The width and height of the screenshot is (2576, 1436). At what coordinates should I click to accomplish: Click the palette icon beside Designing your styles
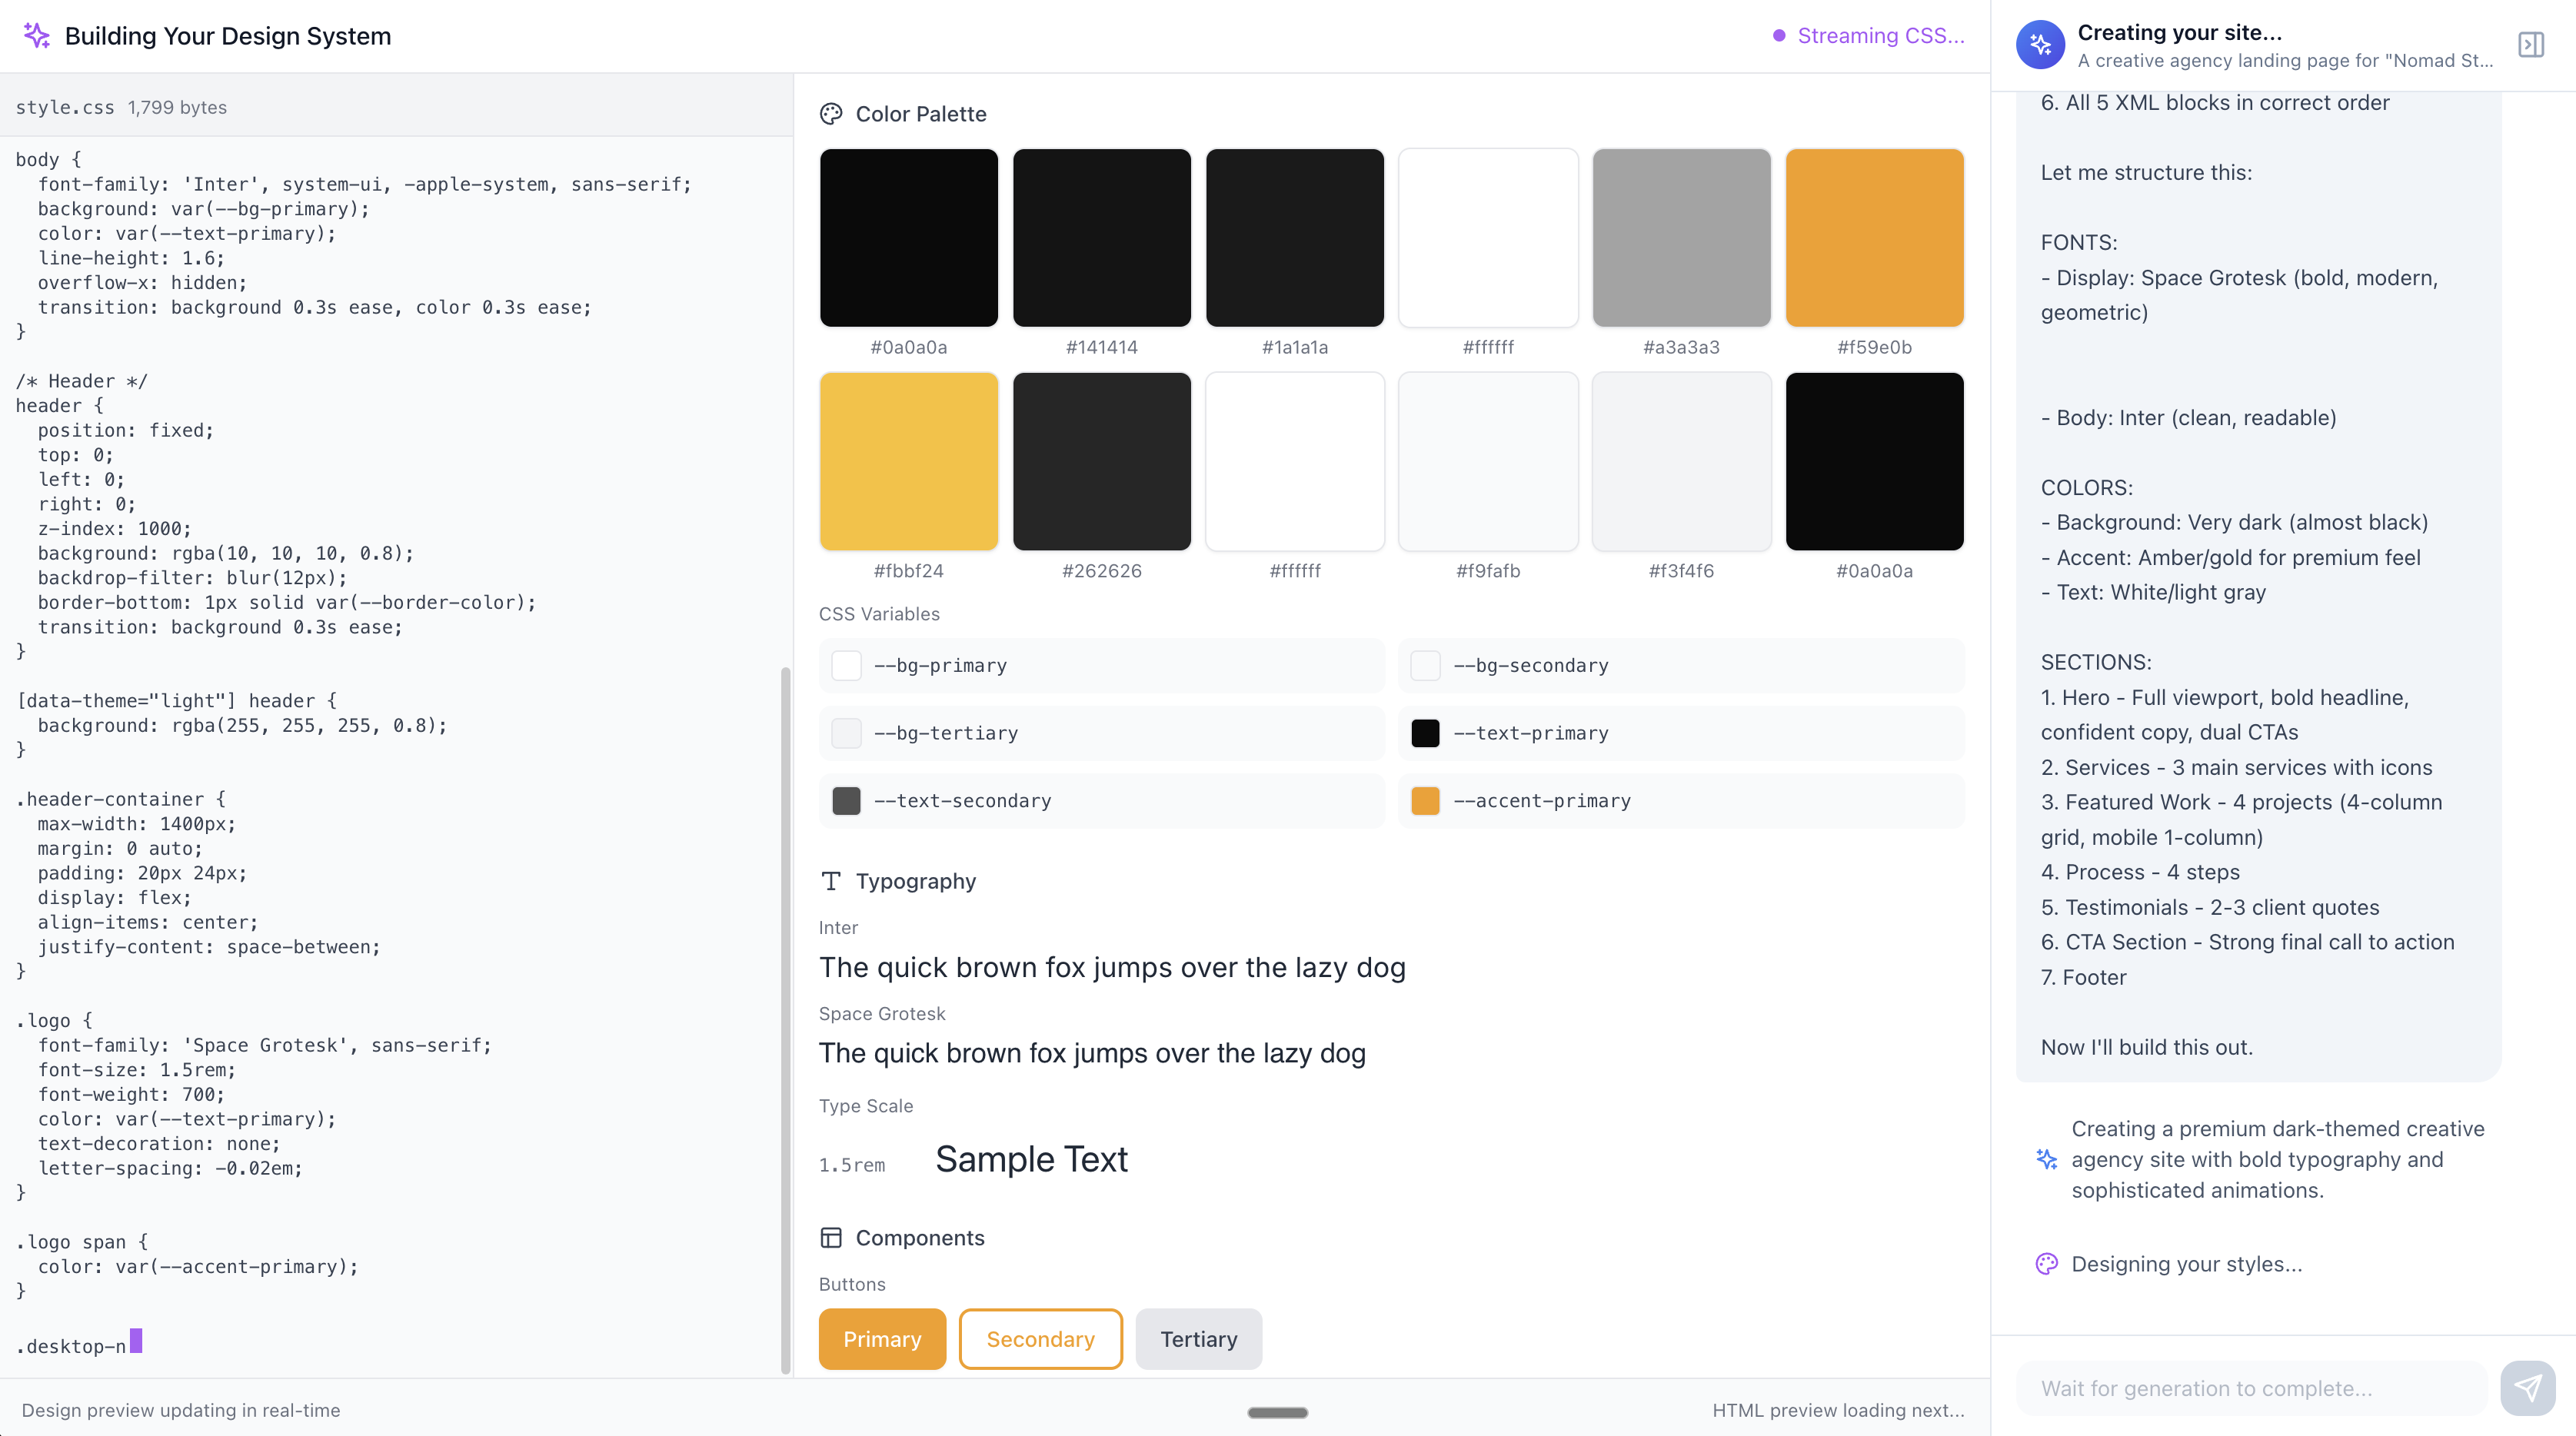coord(2046,1264)
